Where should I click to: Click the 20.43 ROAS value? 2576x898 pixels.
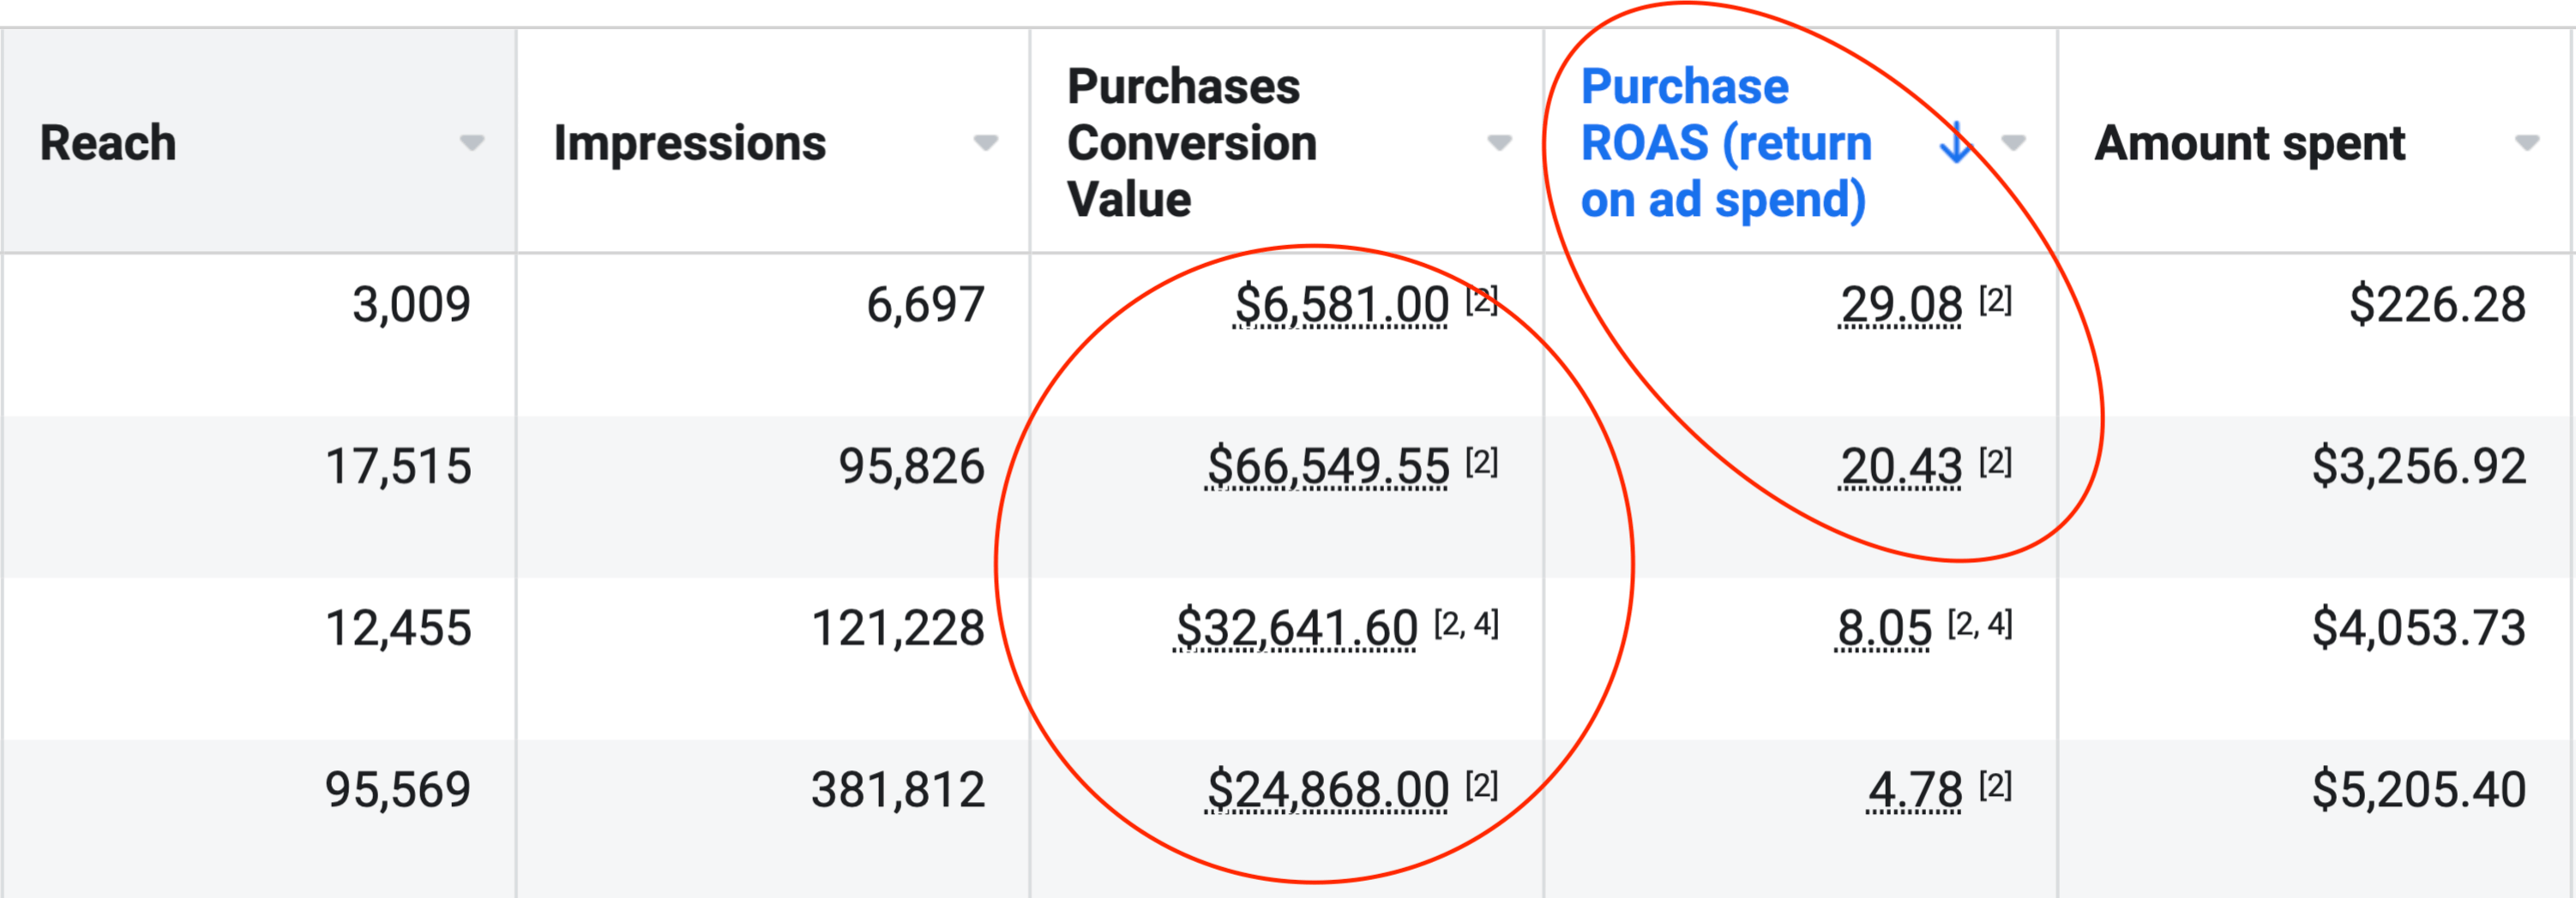point(1901,466)
